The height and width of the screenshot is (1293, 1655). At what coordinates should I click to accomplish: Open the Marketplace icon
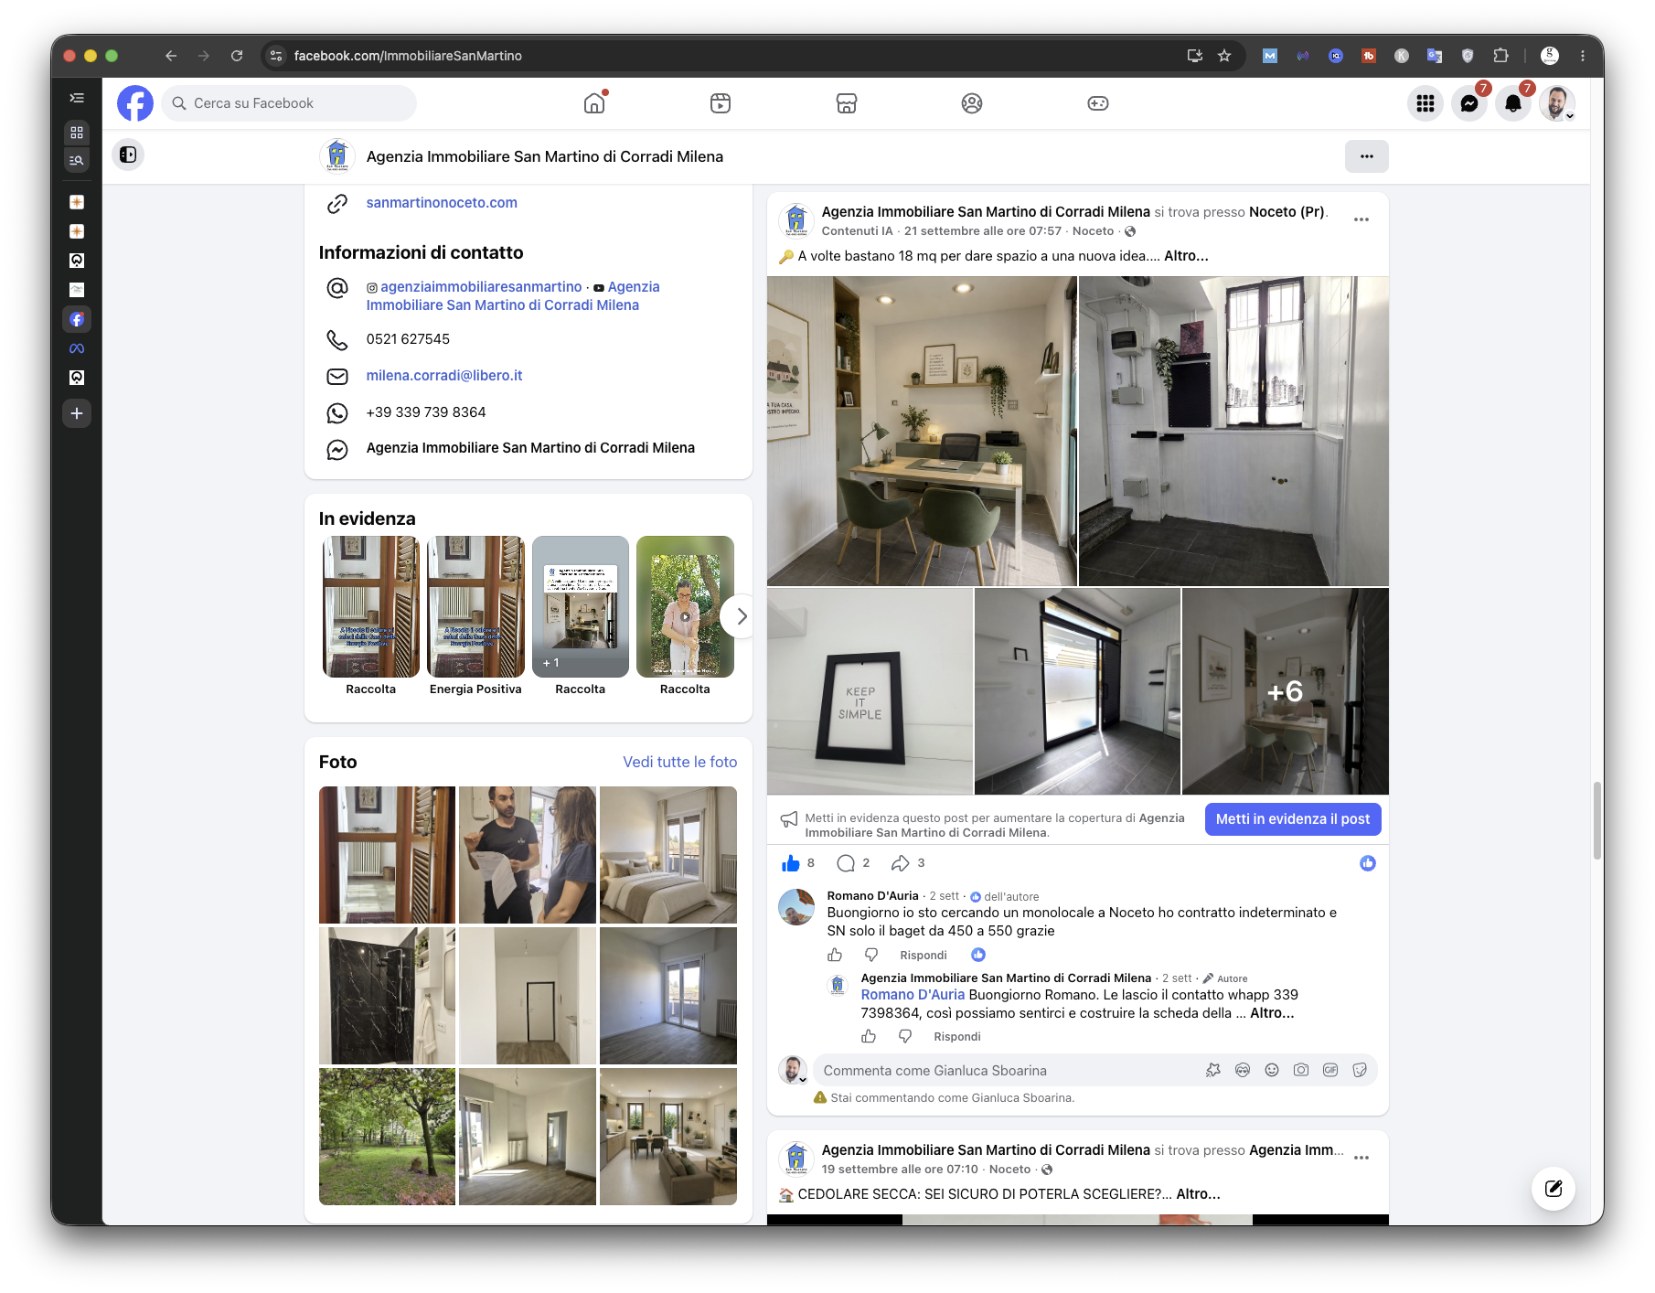(847, 103)
